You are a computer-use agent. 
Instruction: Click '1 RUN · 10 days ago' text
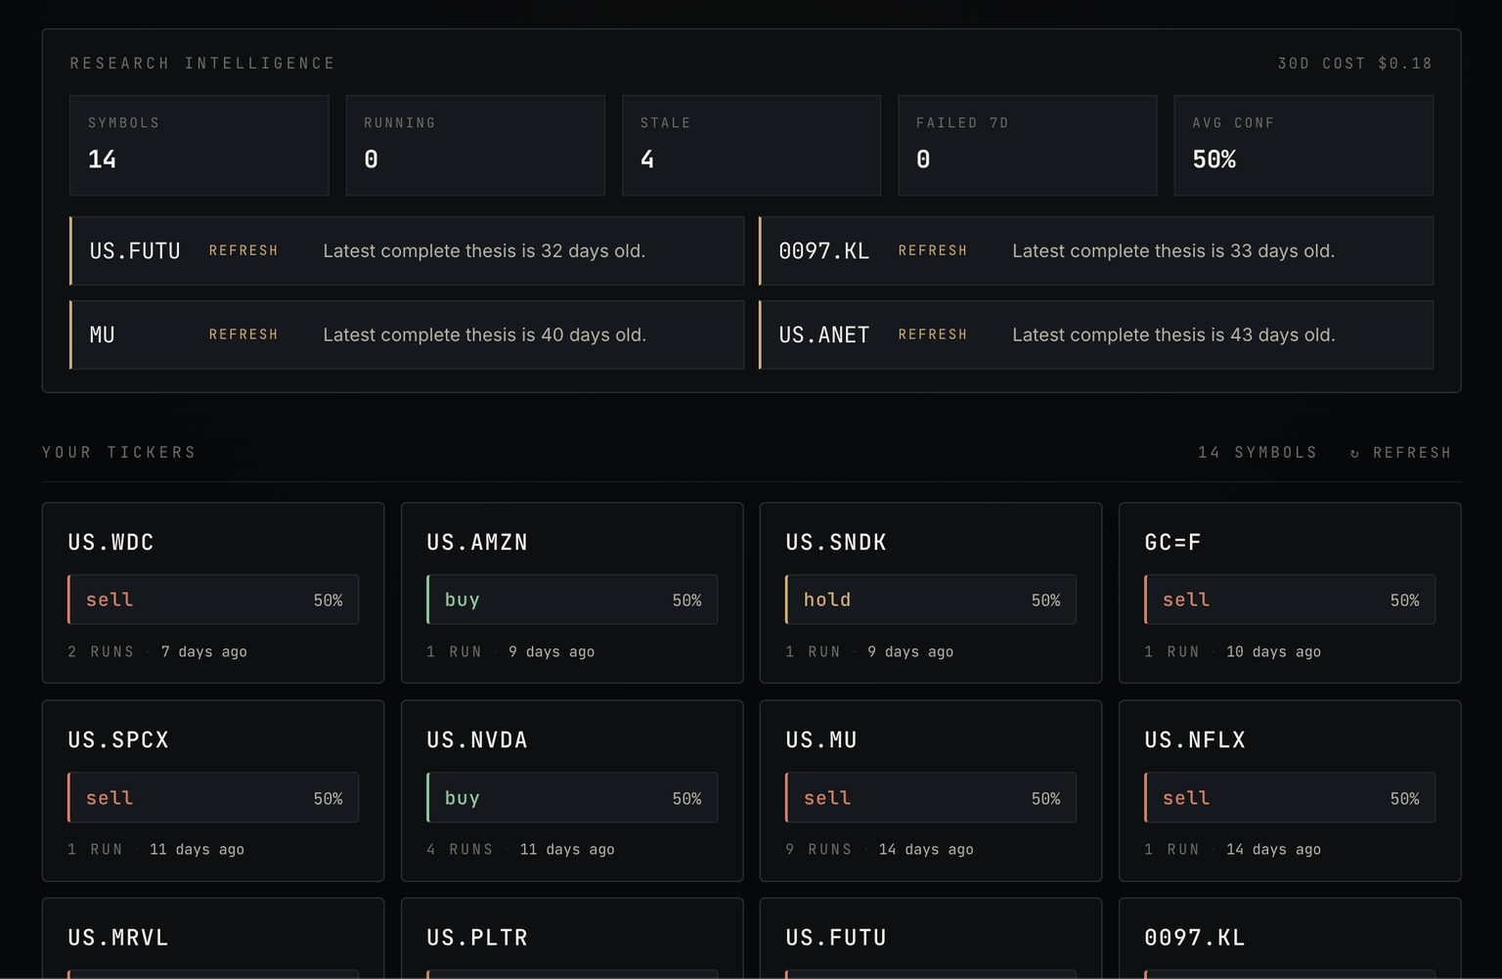[x=1232, y=651]
